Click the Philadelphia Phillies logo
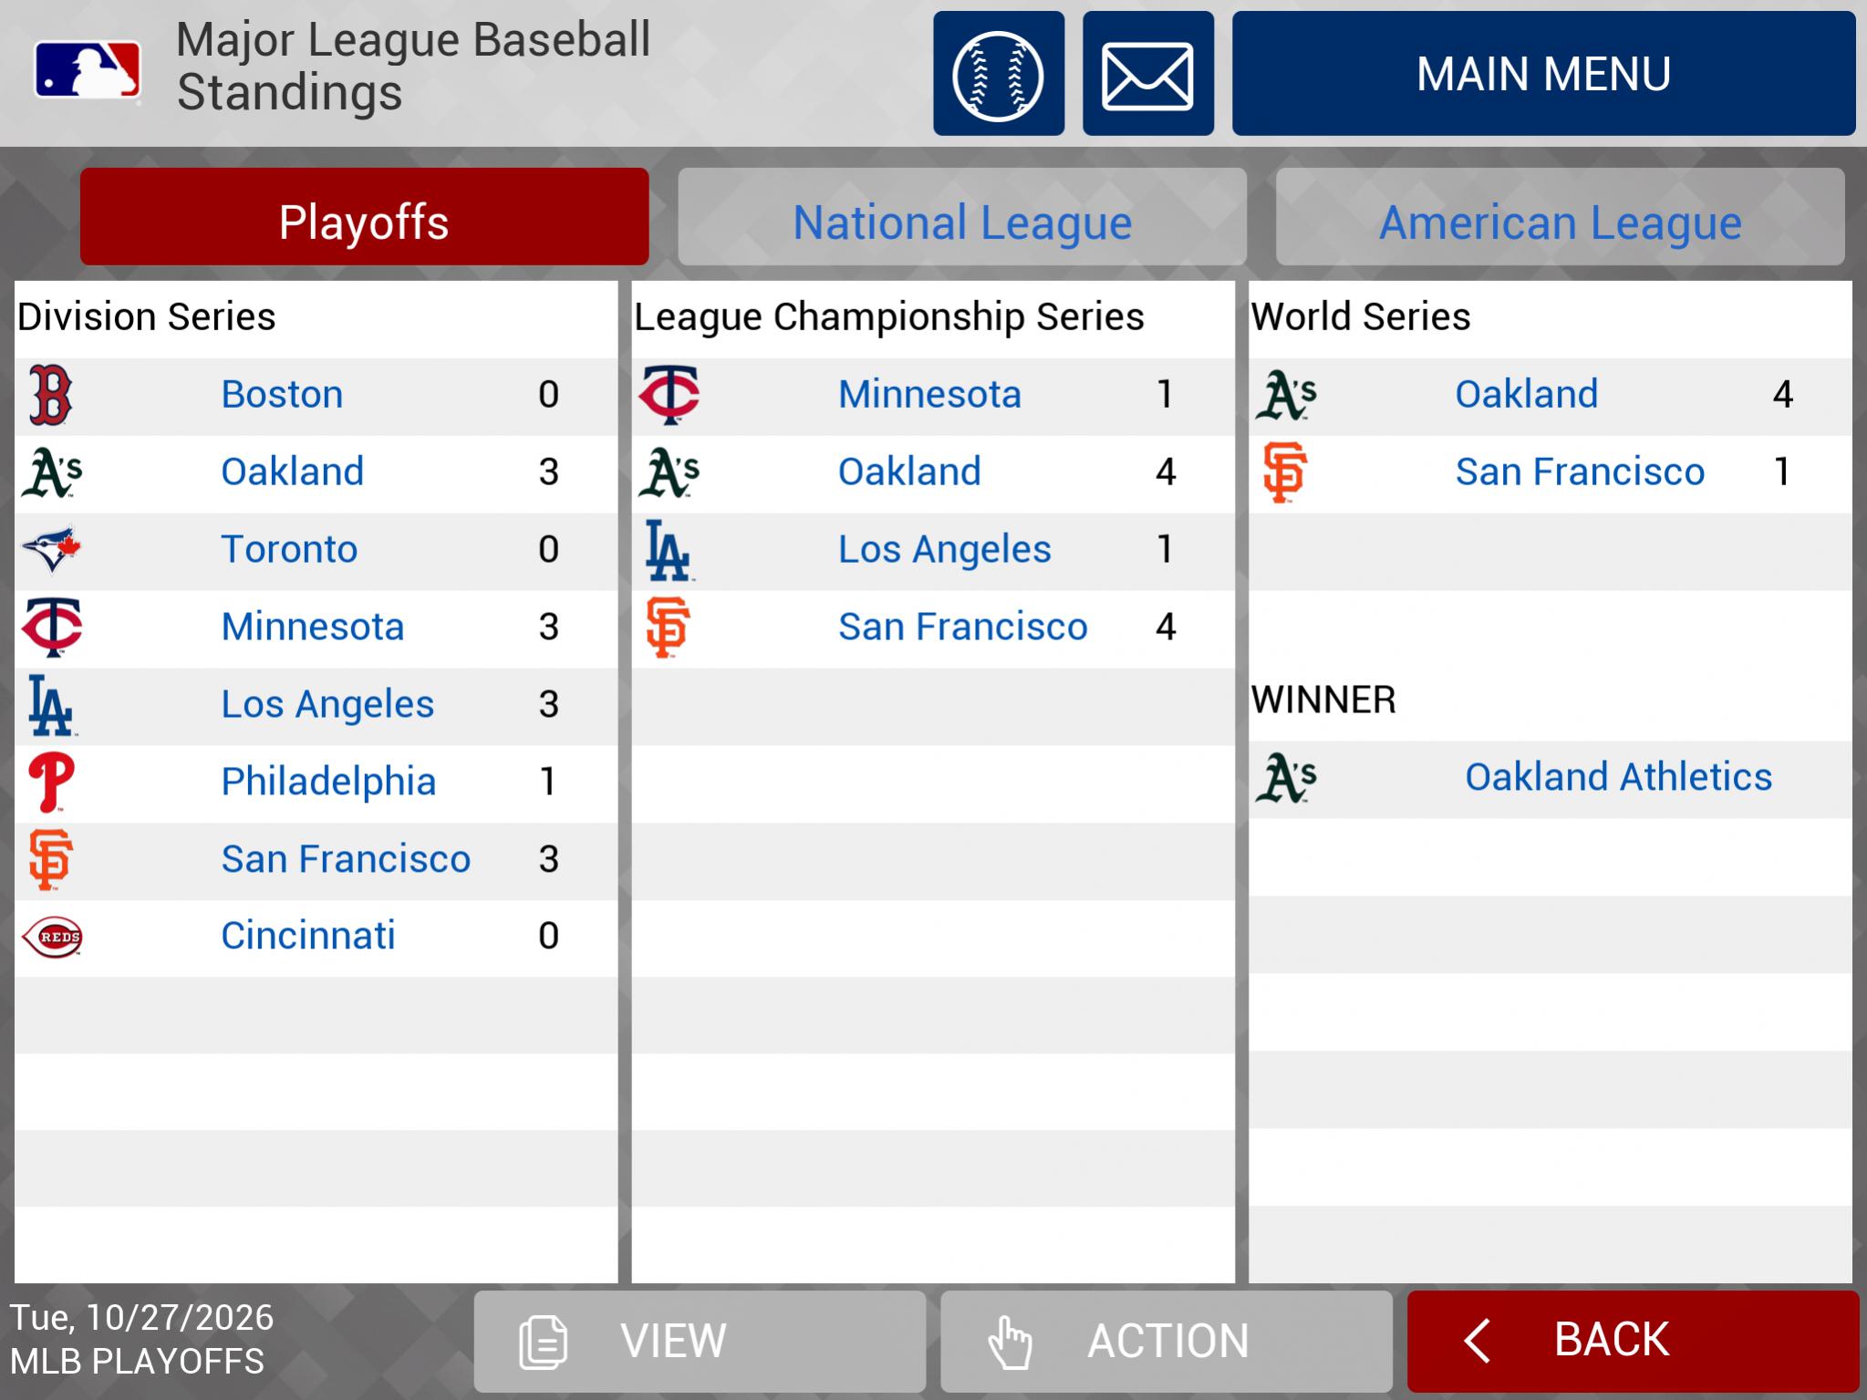The image size is (1867, 1400). click(51, 782)
